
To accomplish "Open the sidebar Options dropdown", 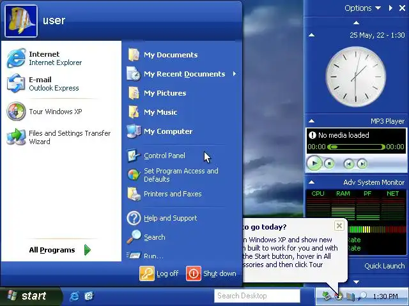I will 362,8.
